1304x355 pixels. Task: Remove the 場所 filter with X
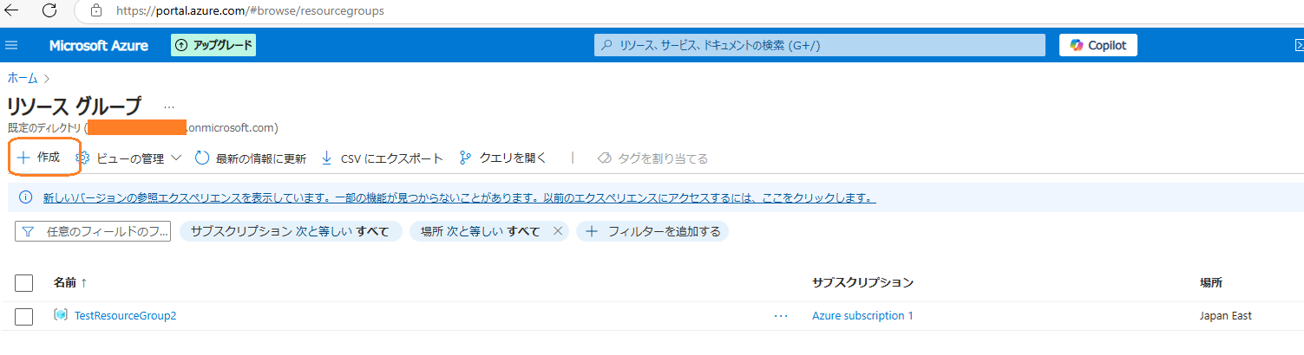pos(558,231)
